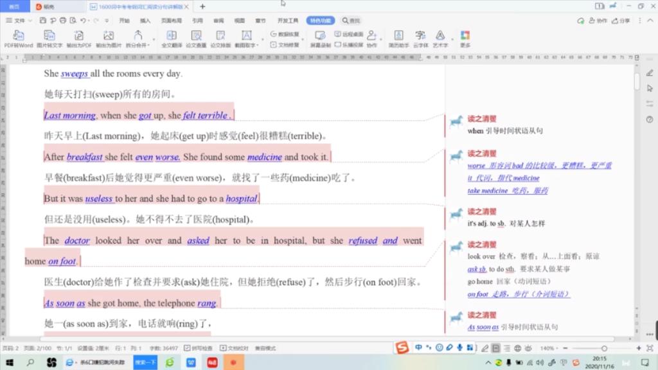Launch the 论文查重 checker
Image resolution: width=658 pixels, height=370 pixels.
pos(196,35)
